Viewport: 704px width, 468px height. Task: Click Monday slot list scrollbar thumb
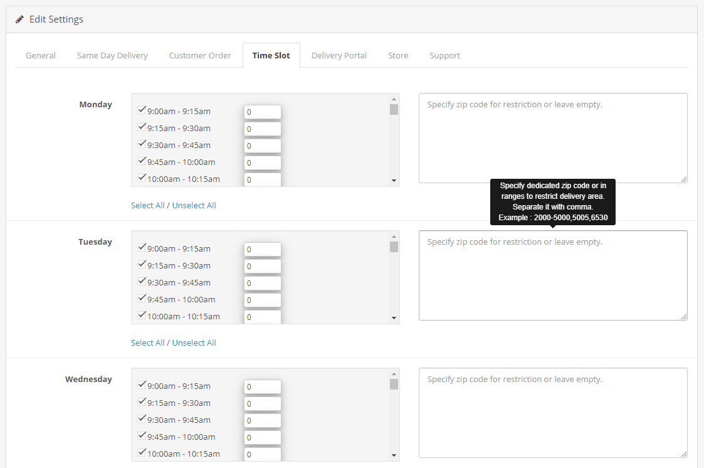click(x=394, y=110)
